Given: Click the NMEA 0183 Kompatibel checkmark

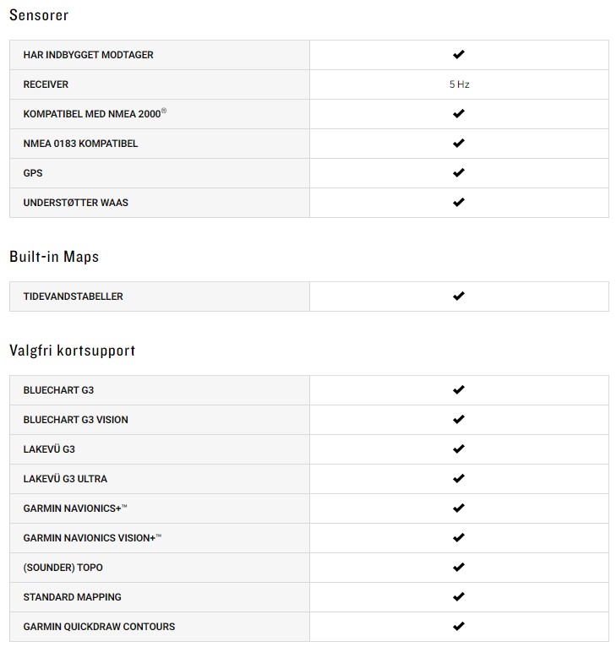Looking at the screenshot, I should [459, 144].
